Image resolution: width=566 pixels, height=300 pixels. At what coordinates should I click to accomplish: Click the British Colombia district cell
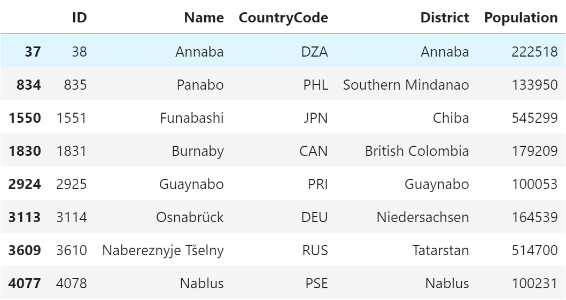pos(417,151)
